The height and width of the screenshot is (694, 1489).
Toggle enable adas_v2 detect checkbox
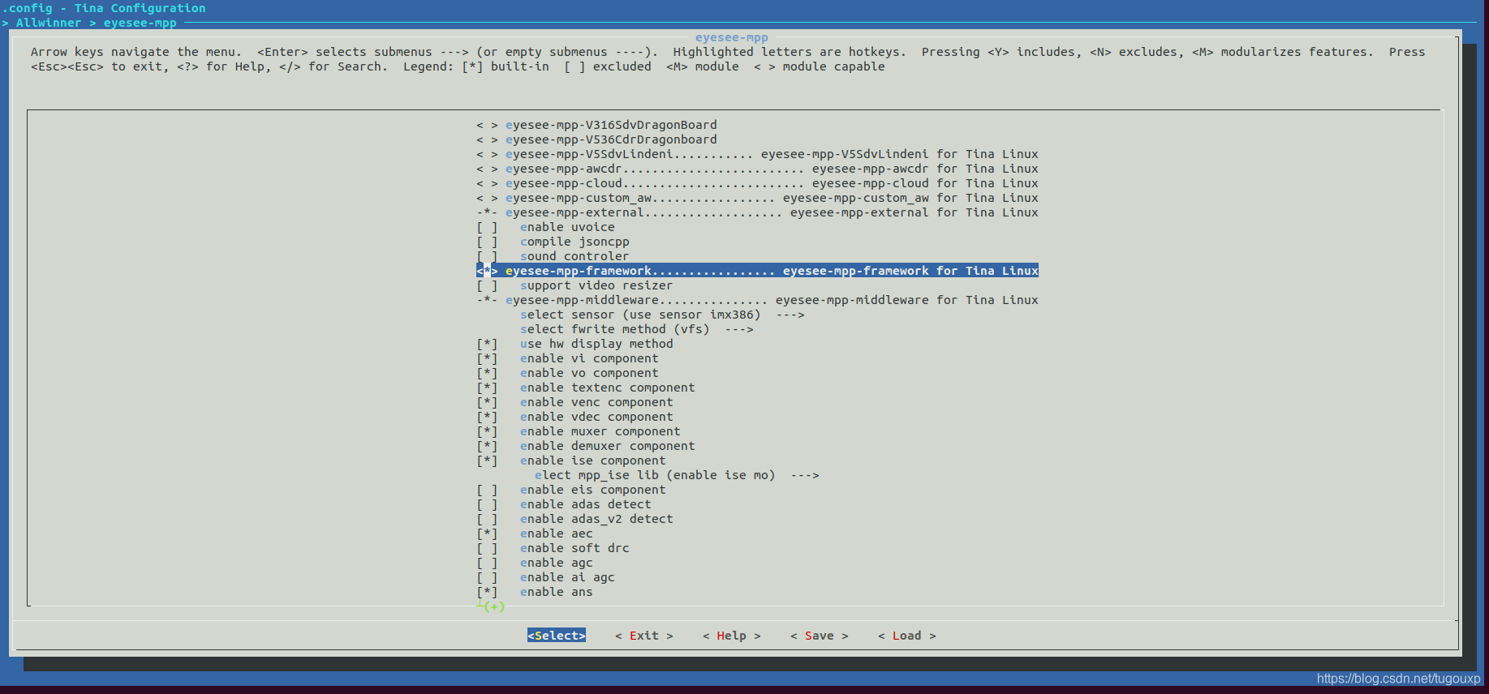point(487,519)
